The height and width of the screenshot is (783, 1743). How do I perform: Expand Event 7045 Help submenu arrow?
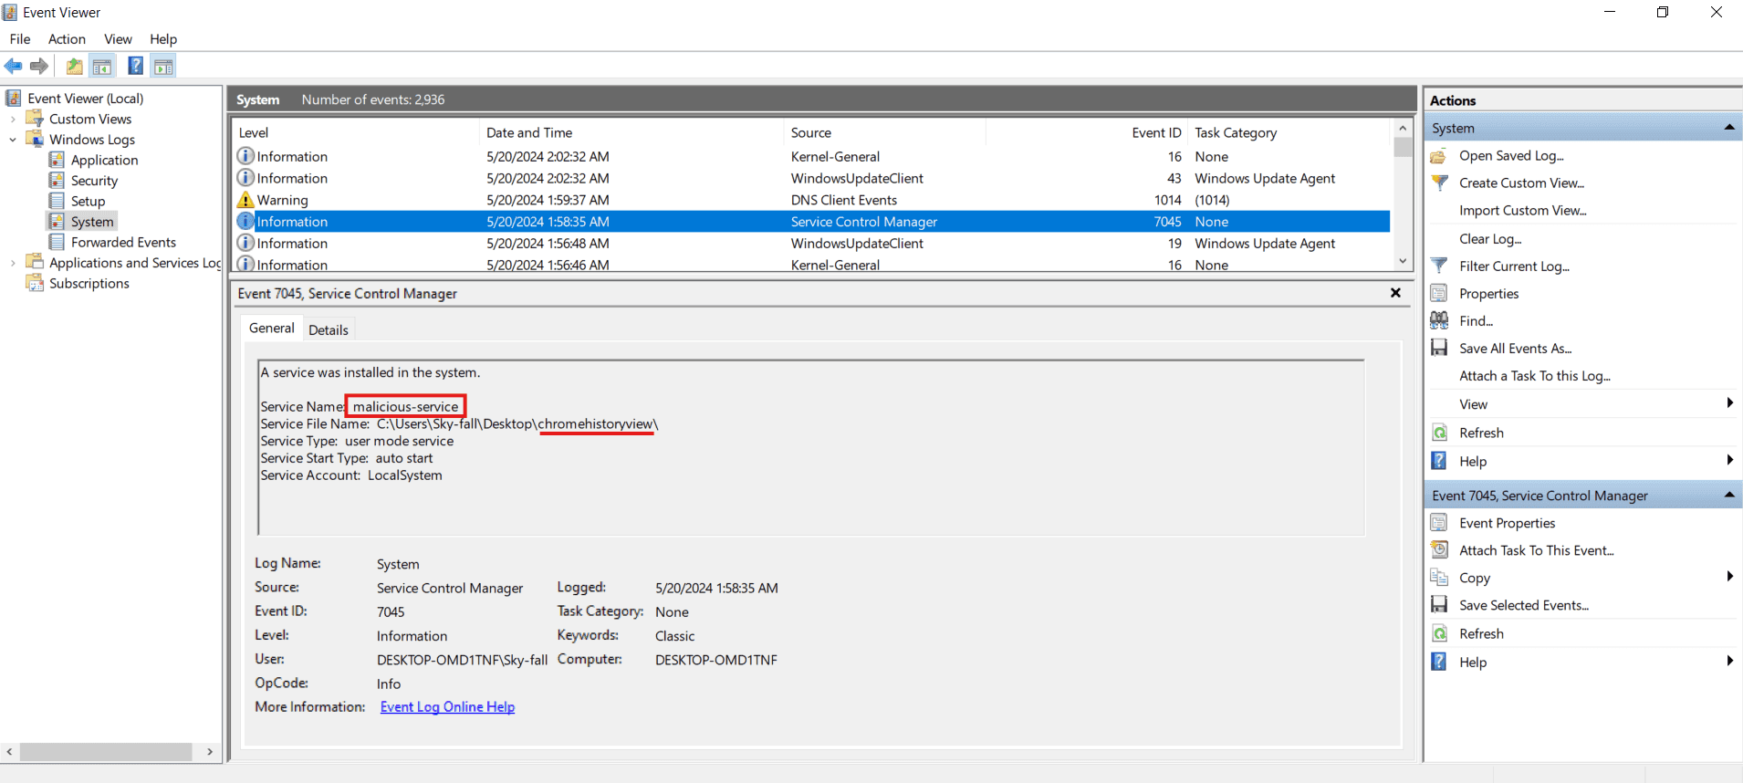pyautogui.click(x=1729, y=661)
